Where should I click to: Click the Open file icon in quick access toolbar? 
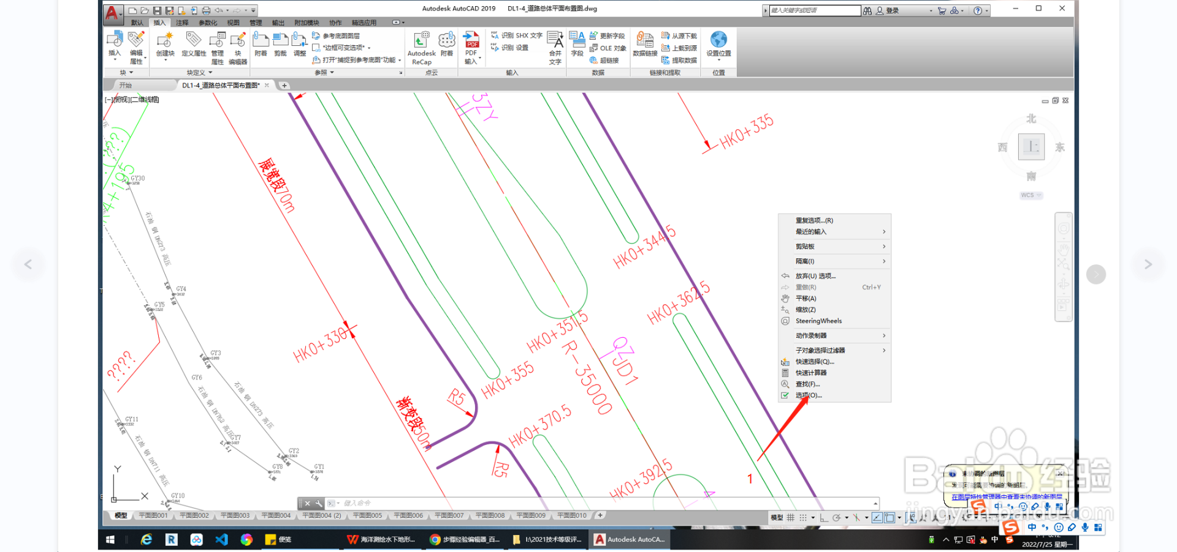click(x=145, y=10)
